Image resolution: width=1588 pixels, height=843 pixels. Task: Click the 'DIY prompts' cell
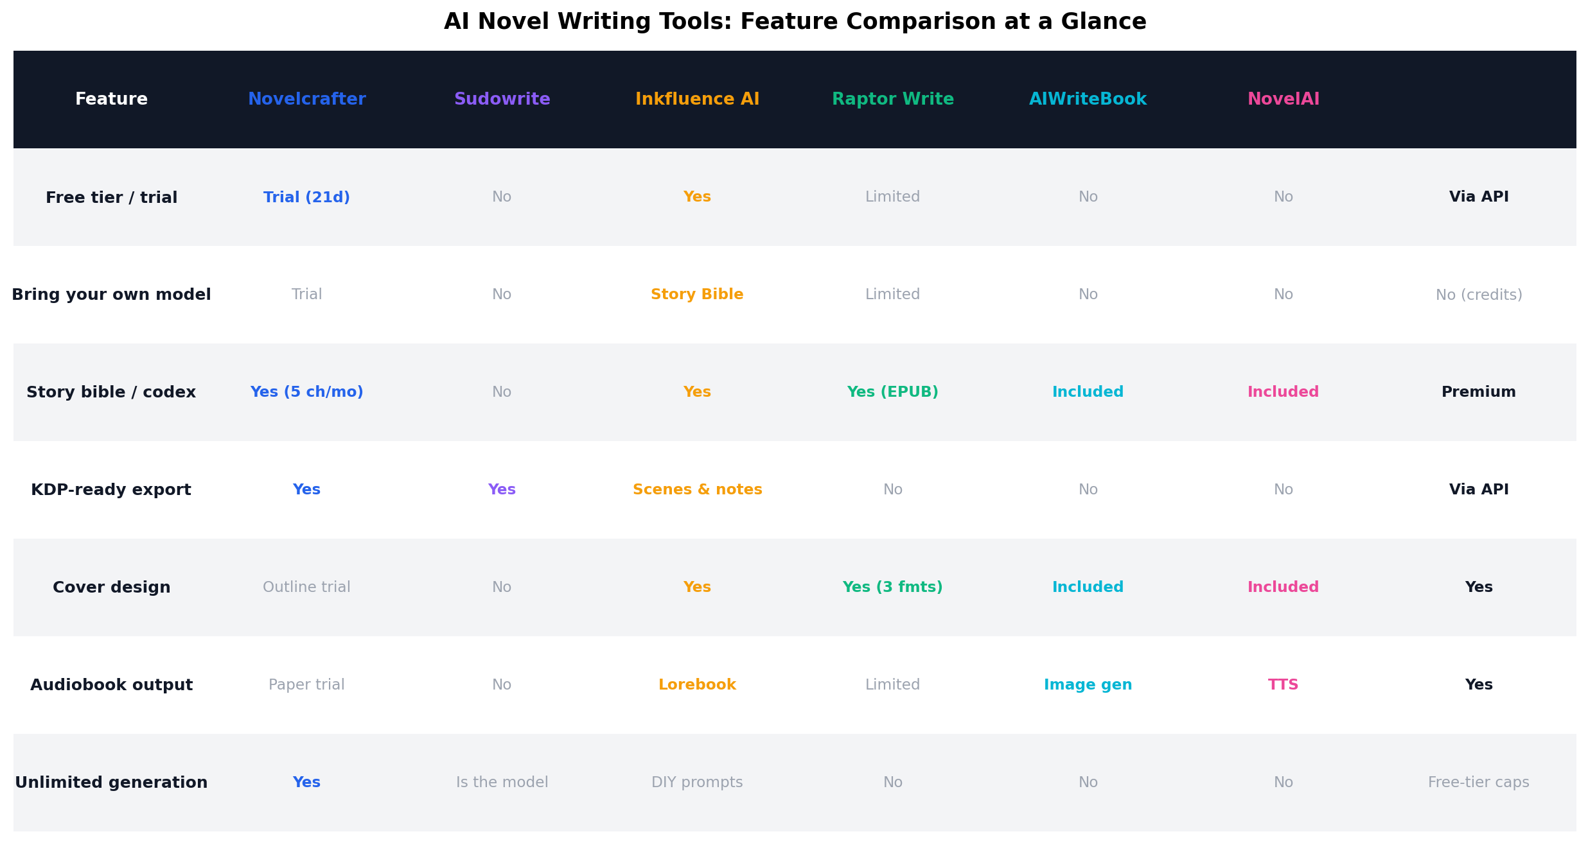pos(697,783)
